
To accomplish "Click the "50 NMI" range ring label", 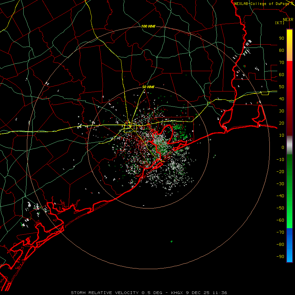I will (148, 87).
